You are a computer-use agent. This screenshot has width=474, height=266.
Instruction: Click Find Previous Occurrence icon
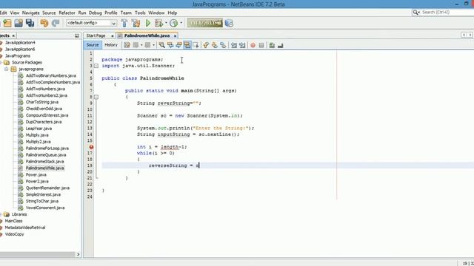point(170,45)
